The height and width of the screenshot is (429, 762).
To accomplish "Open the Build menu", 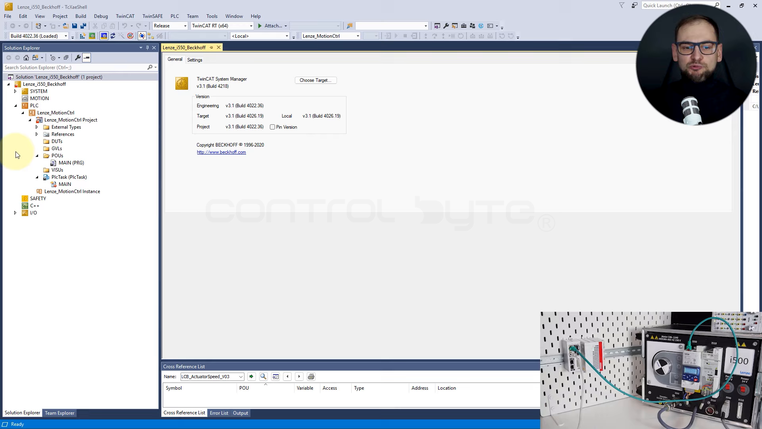I will coord(81,16).
